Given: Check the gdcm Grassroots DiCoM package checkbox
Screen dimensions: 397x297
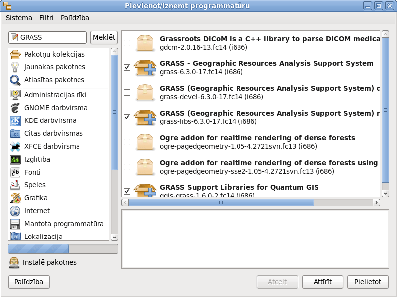Looking at the screenshot, I should point(127,43).
